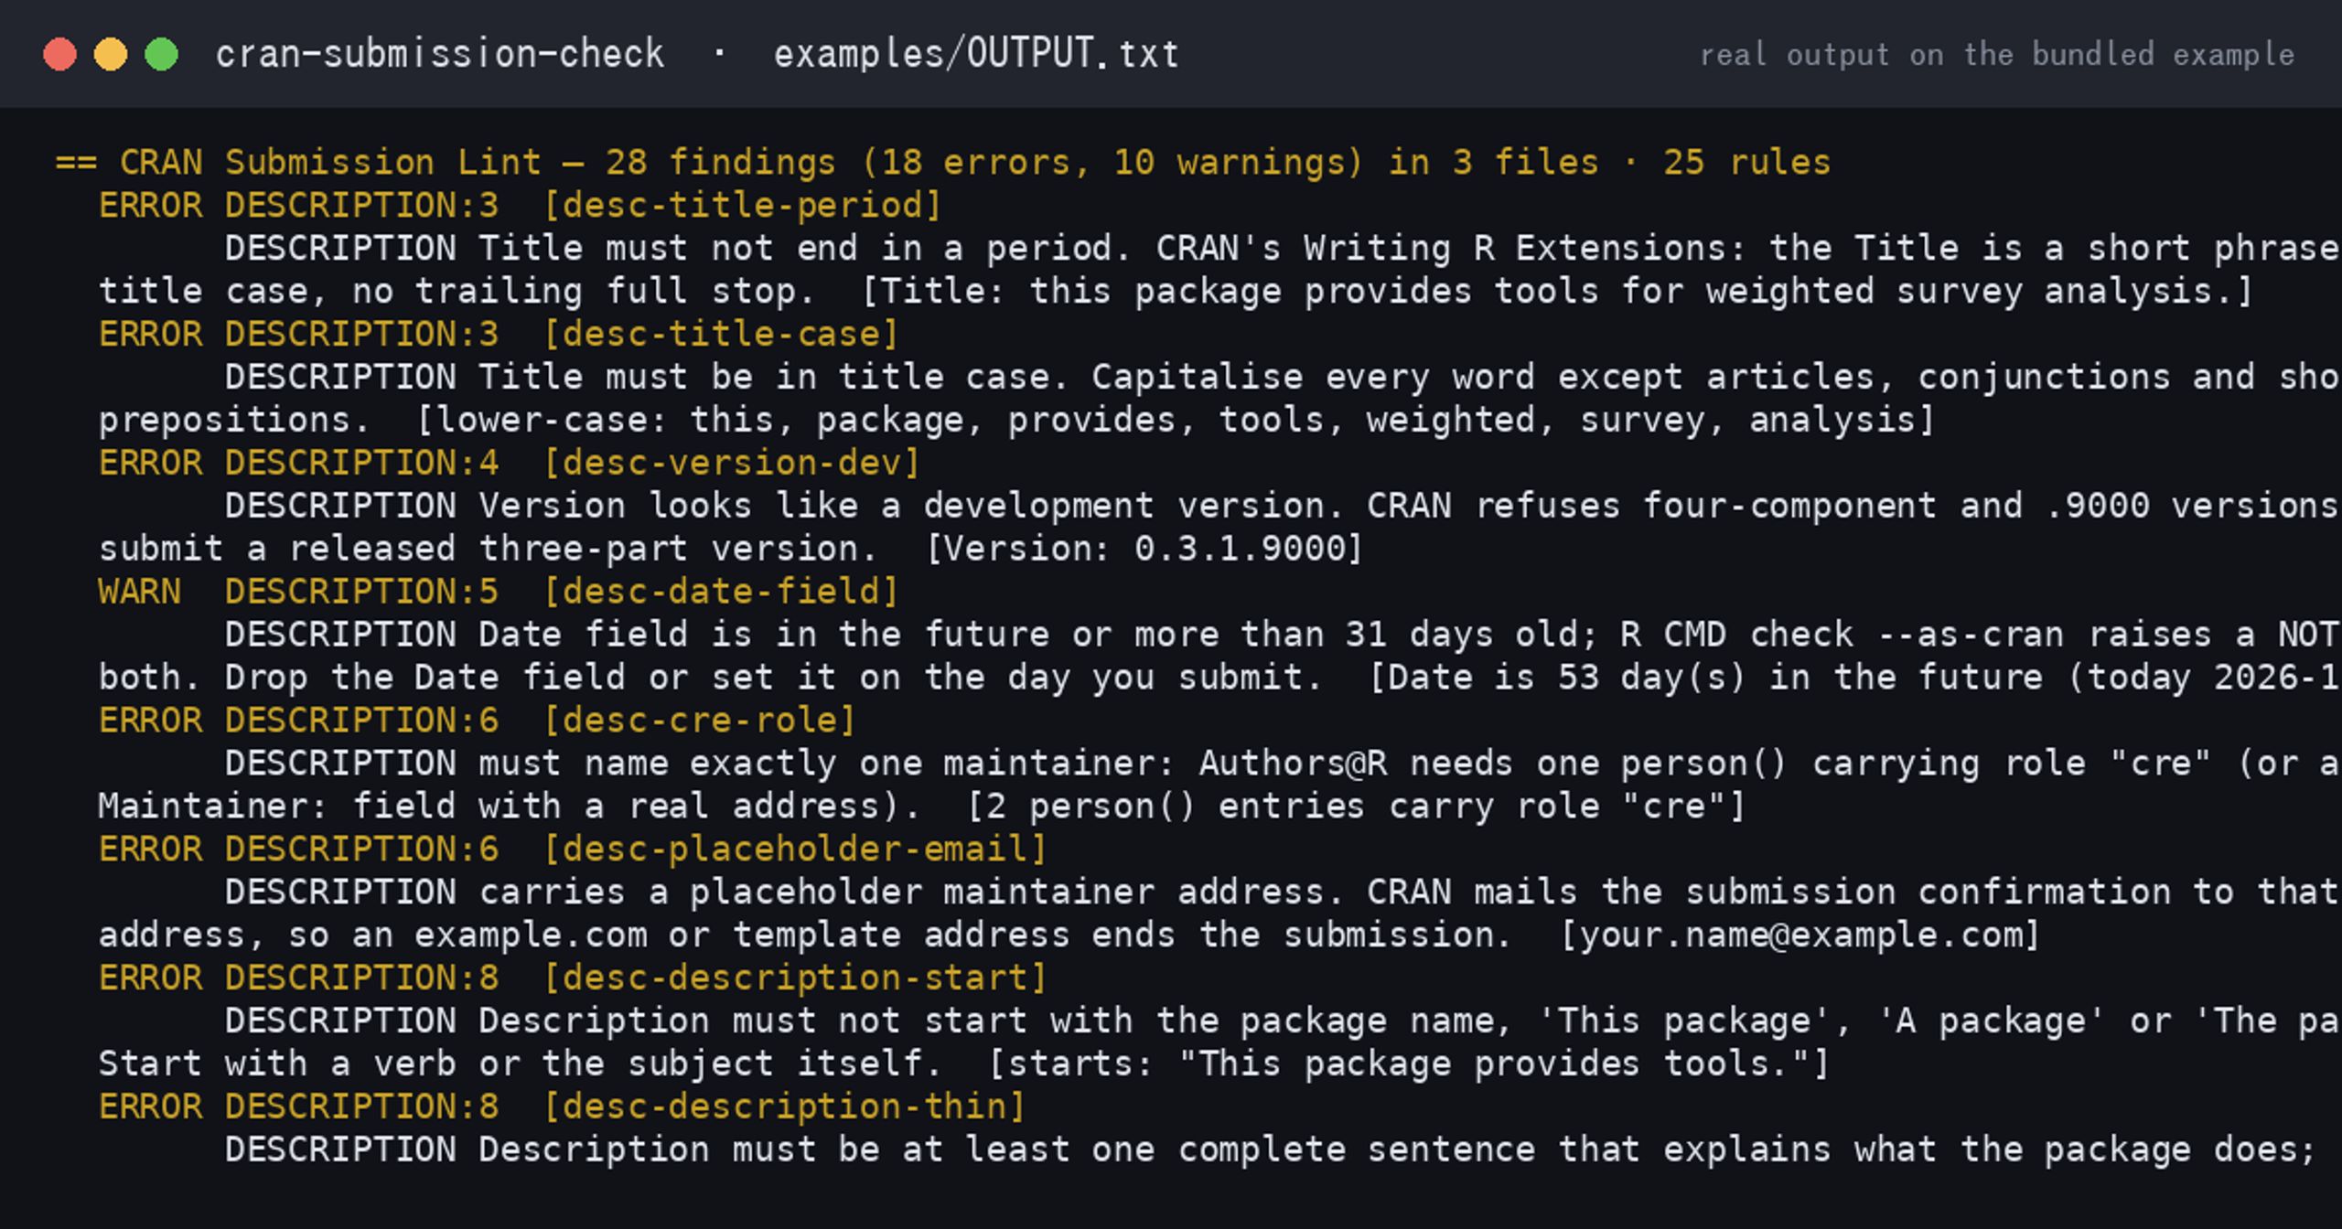Select the [desc-placeholder-email] rule tag
This screenshot has width=2342, height=1229.
coord(795,850)
